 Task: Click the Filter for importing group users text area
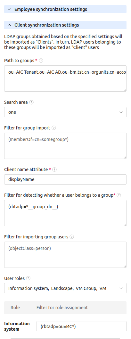point(65,255)
